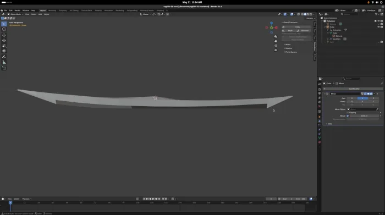
Task: Click the Merge distance value field
Action: 364,116
